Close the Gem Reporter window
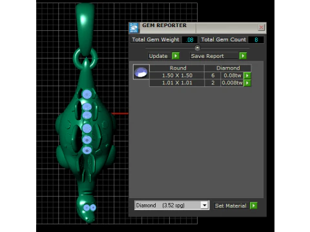 261,28
